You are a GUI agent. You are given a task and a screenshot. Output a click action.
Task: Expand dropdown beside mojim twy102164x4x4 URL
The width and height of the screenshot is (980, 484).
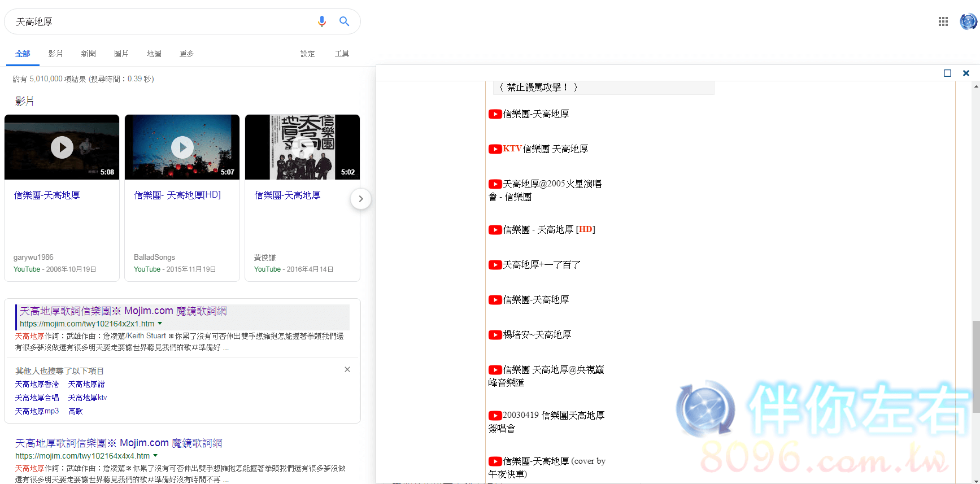coord(155,456)
